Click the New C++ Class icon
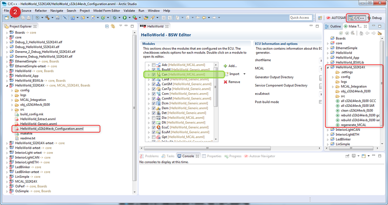 (x=103, y=17)
